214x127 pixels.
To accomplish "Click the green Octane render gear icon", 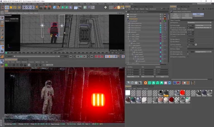I will click(x=6, y=65).
